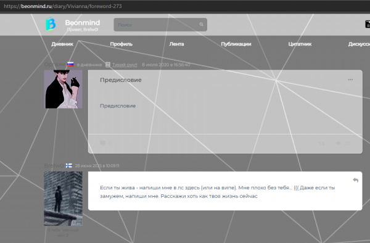Go to the Лента tab
370x243 pixels.
176,44
